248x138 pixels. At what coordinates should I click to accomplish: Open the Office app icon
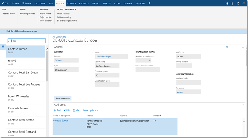[x=227, y=3]
